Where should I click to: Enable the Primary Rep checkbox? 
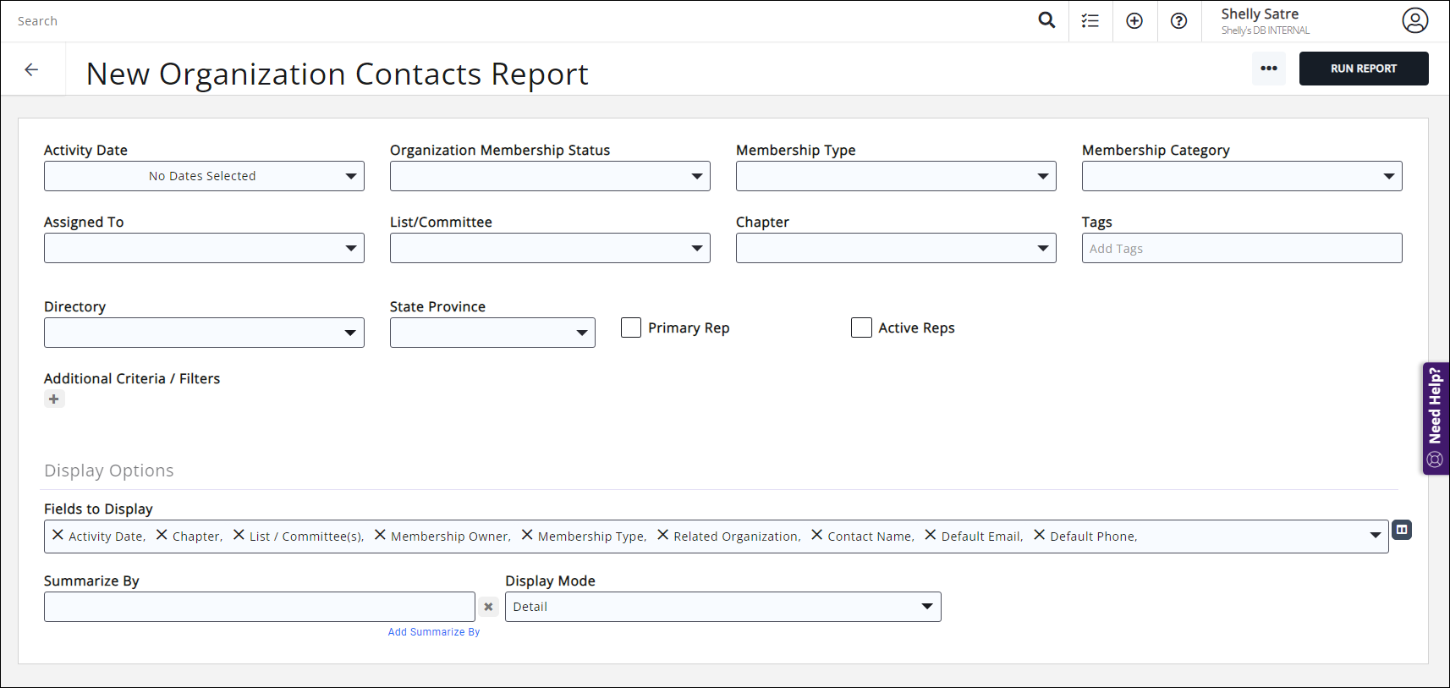[x=631, y=327]
